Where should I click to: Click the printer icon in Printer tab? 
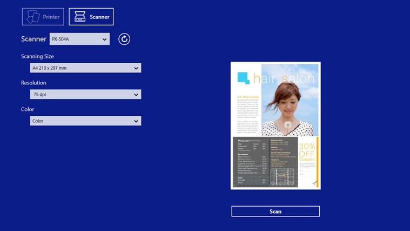coord(32,17)
